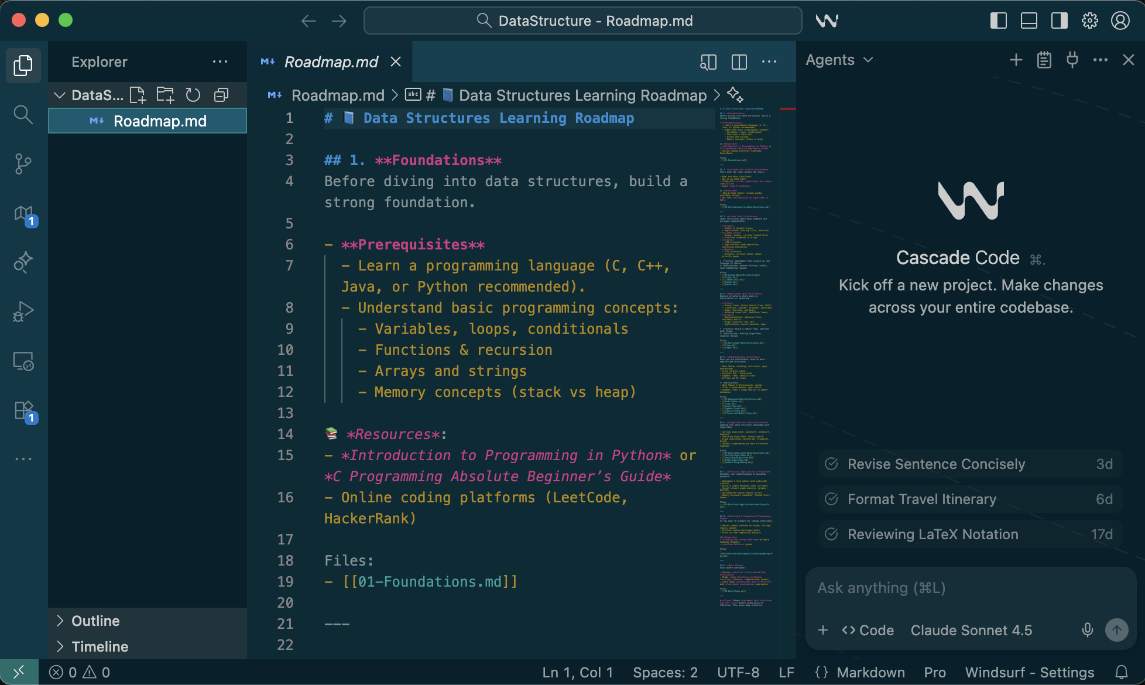Expand the Timeline section
The image size is (1145, 685).
(x=100, y=646)
